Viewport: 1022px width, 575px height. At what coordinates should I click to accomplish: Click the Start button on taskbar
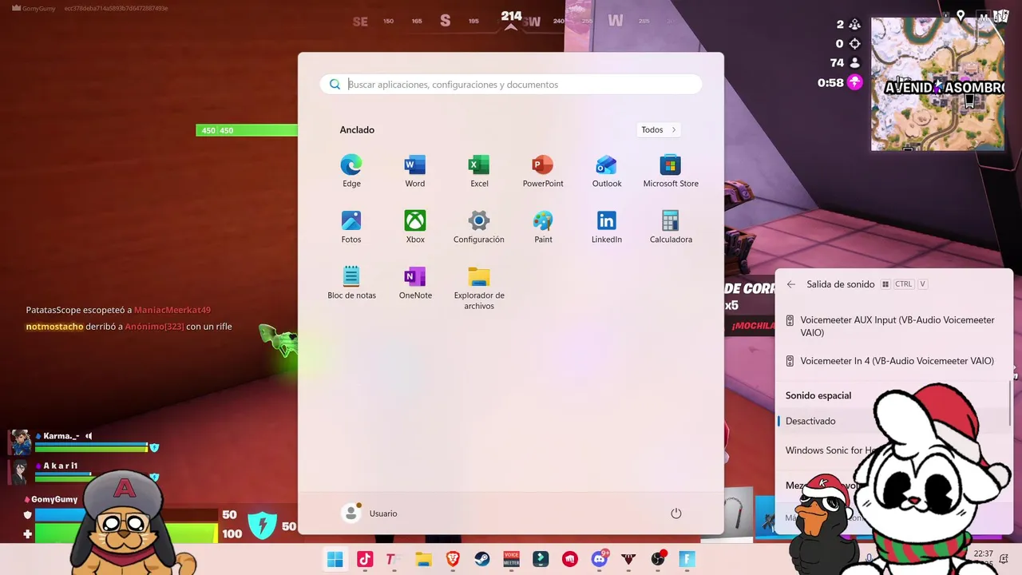point(335,560)
